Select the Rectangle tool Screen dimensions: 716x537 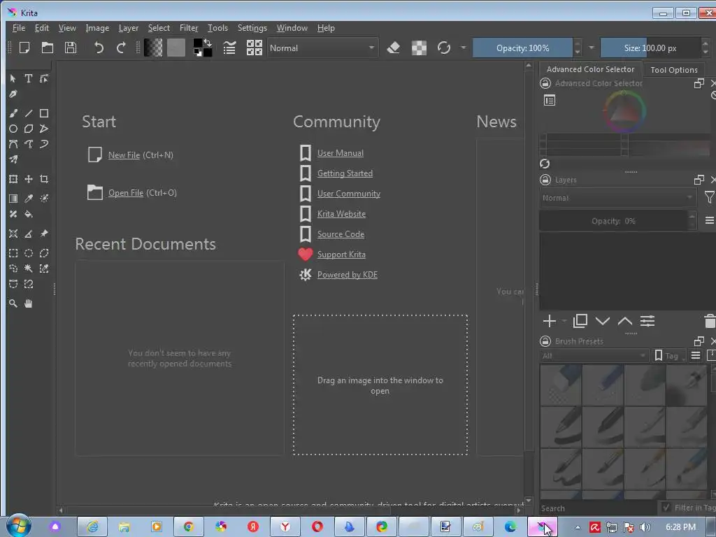pyautogui.click(x=44, y=113)
